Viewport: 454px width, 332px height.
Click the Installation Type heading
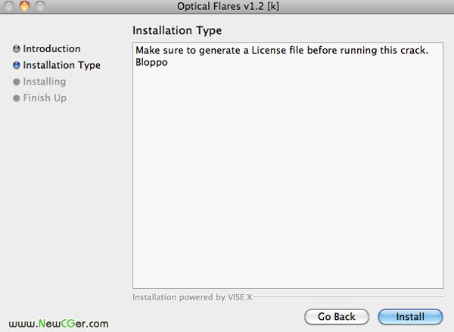177,30
